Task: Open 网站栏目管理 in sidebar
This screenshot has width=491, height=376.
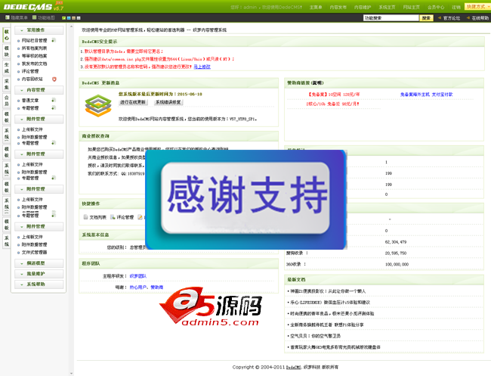Action: [x=35, y=40]
